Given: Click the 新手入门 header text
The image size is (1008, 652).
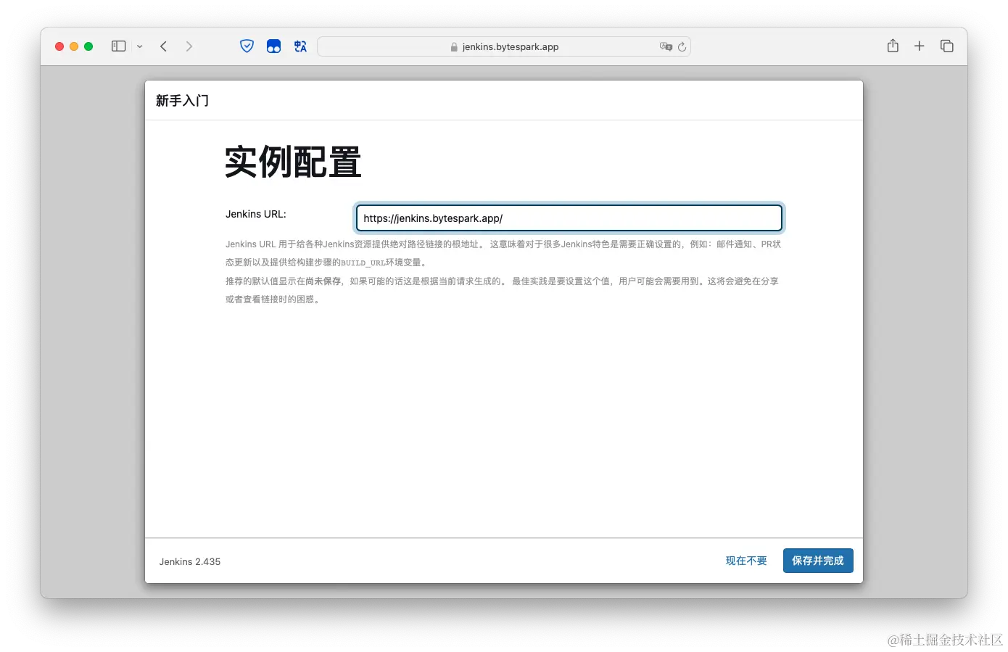Looking at the screenshot, I should 182,100.
